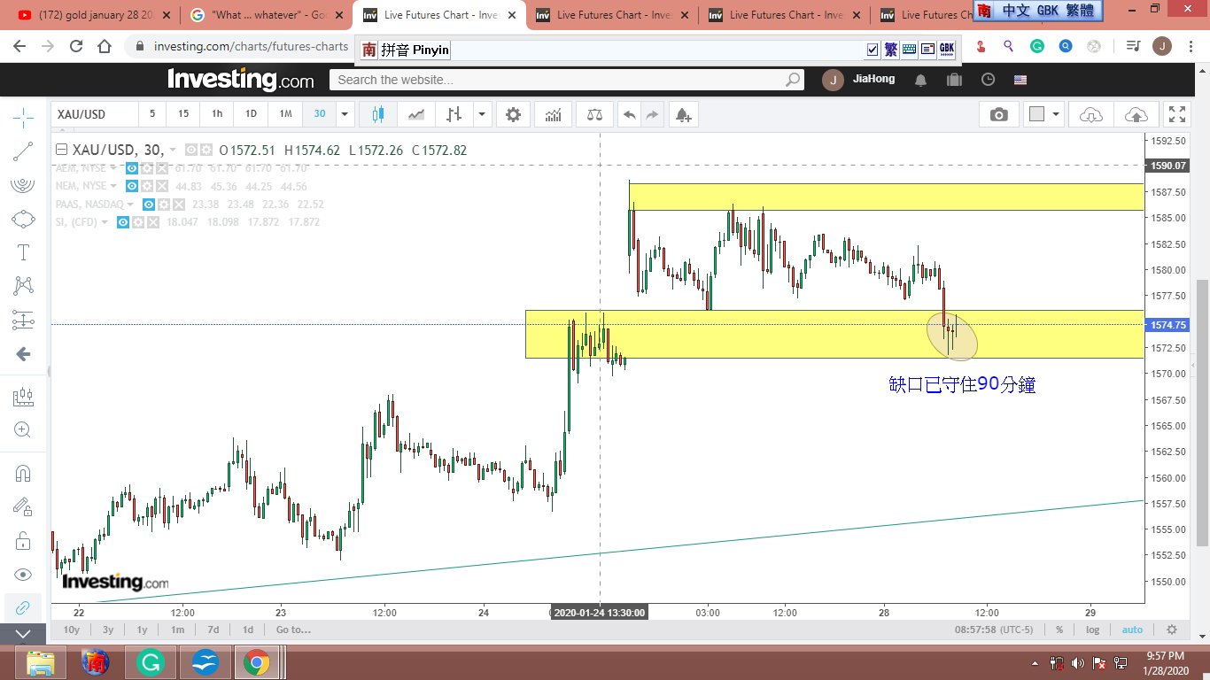
Task: Open the Investing.com notifications bell
Action: (x=920, y=80)
